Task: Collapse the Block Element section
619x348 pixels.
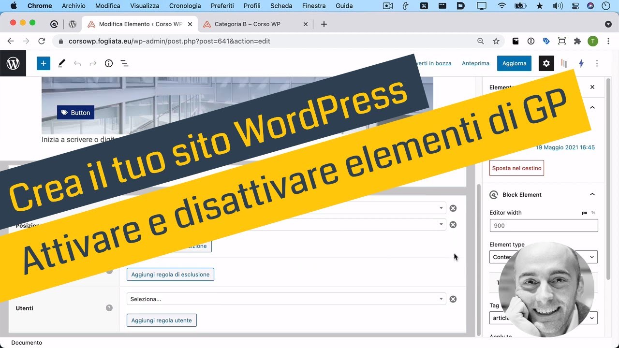Action: point(592,194)
